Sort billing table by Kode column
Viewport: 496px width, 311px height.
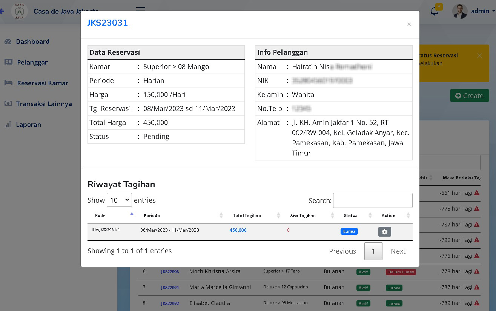100,216
